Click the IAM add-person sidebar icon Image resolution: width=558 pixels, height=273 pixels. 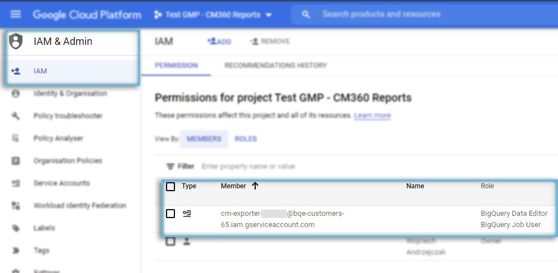(x=16, y=71)
